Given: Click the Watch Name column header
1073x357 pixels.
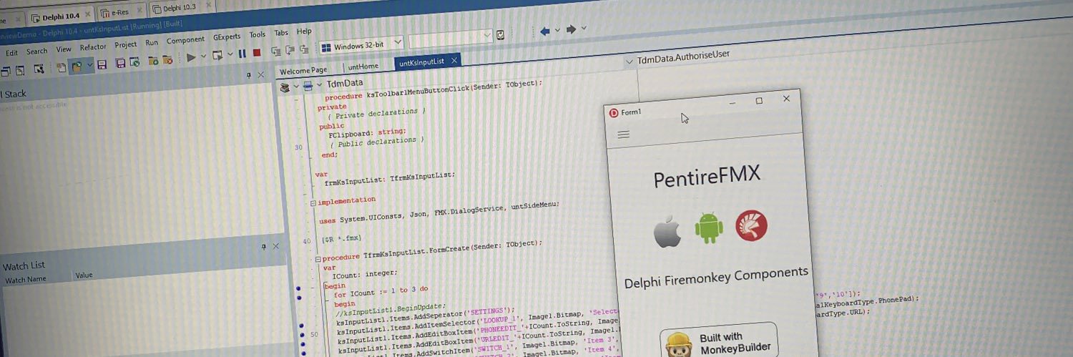Looking at the screenshot, I should (26, 280).
